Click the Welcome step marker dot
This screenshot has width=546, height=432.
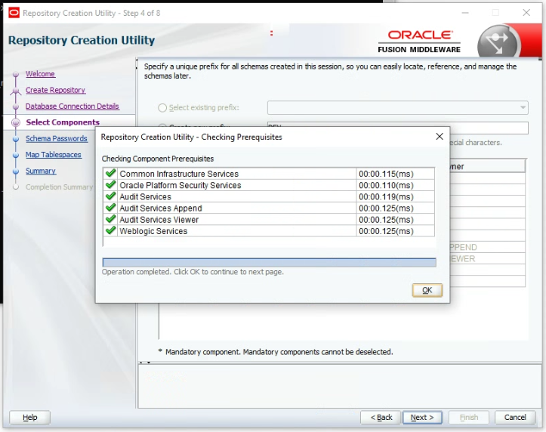16,74
